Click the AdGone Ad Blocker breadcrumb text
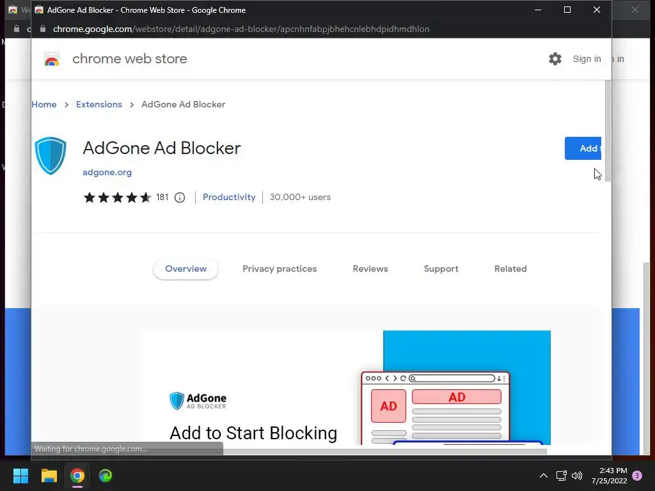Viewport: 655px width, 491px height. 184,104
